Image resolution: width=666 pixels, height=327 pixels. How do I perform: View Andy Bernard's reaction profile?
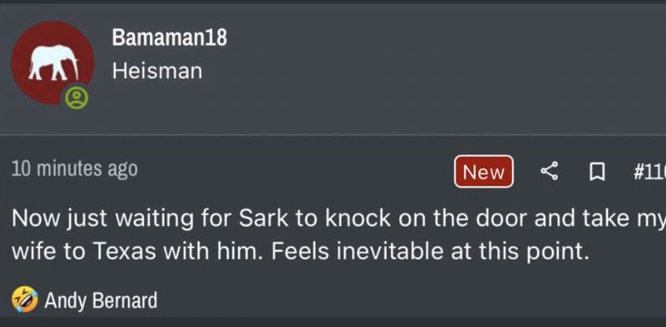101,300
